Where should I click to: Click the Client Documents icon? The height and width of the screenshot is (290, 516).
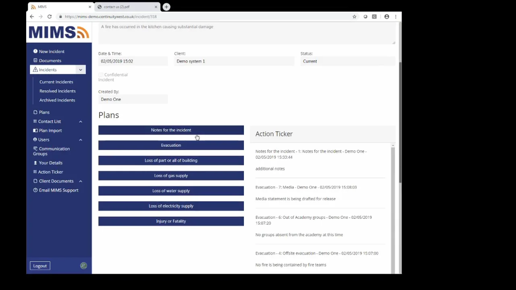(35, 181)
